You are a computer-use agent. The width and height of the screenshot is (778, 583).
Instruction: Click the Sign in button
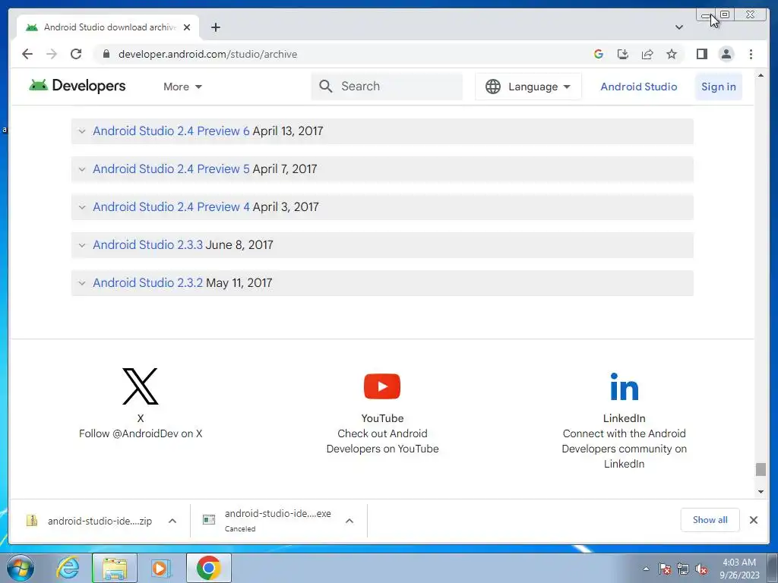(719, 87)
